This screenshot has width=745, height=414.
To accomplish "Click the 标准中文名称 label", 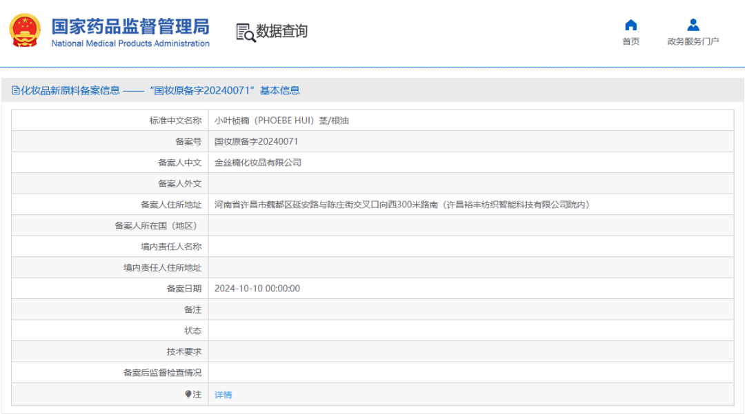I will (175, 121).
